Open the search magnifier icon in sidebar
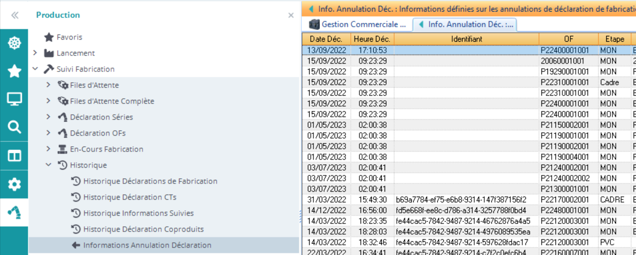 (14, 127)
